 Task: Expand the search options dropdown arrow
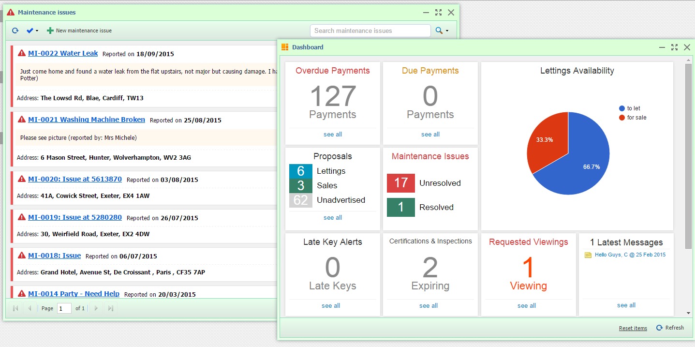pos(447,31)
